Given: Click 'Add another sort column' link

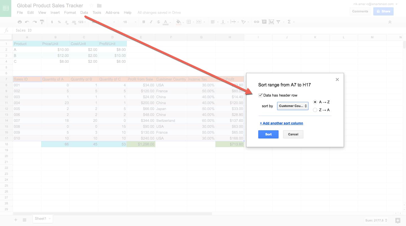Looking at the screenshot, I should pyautogui.click(x=281, y=123).
